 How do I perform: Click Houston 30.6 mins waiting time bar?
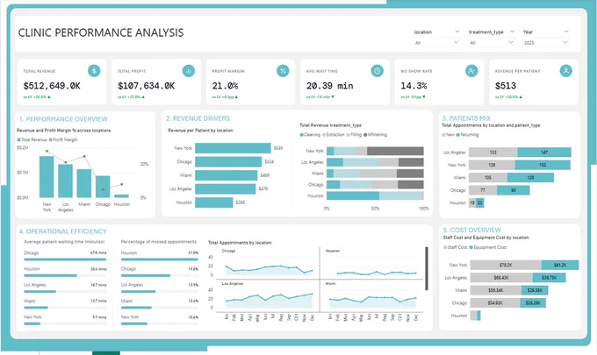(x=50, y=275)
